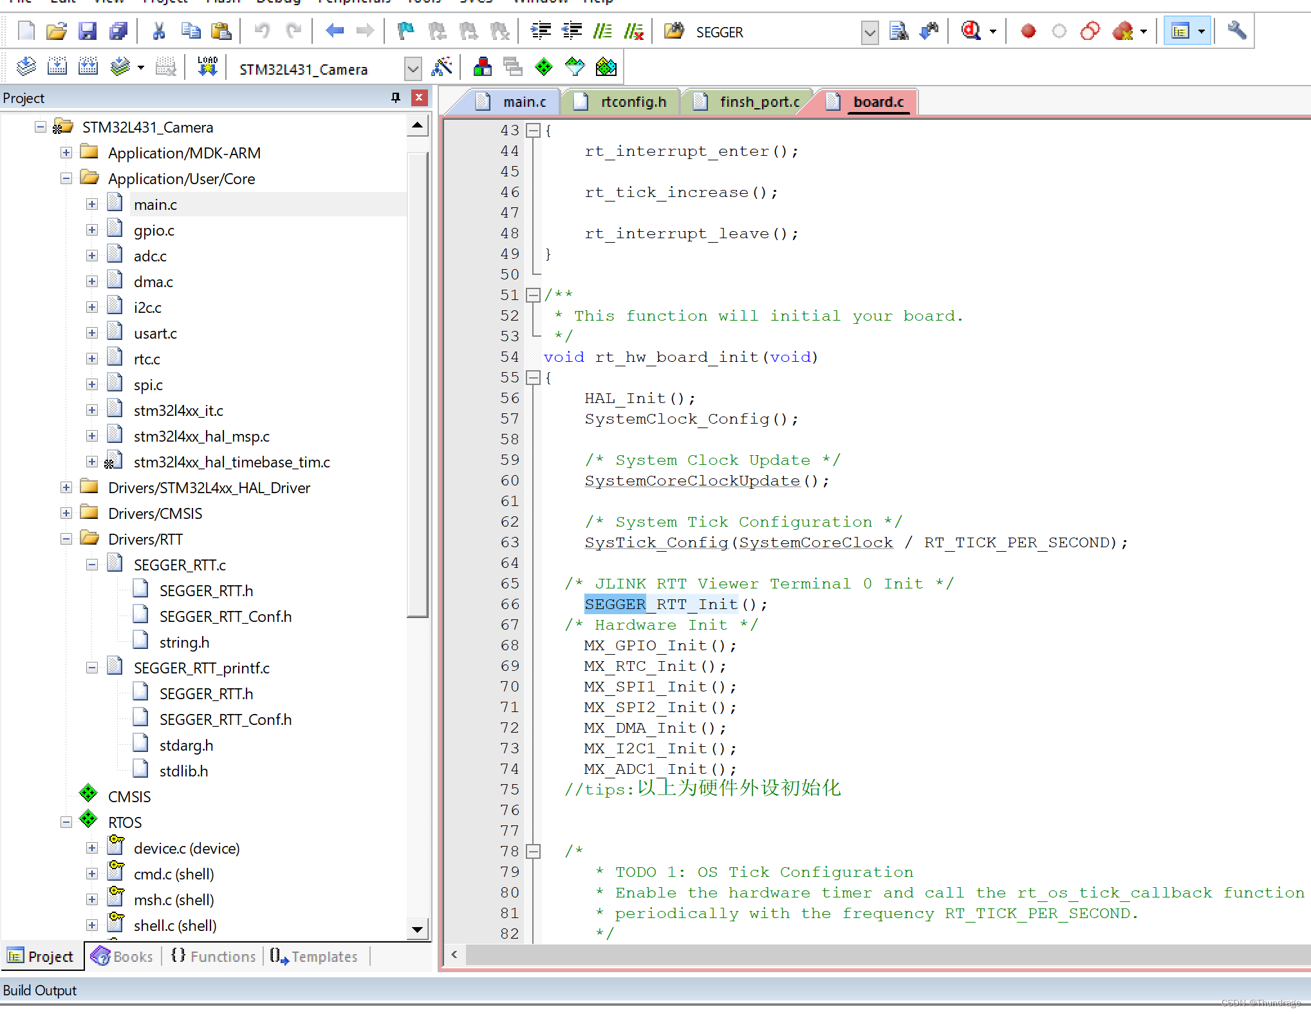Click the project tree scroll down arrow
The height and width of the screenshot is (1014, 1311).
pos(418,929)
